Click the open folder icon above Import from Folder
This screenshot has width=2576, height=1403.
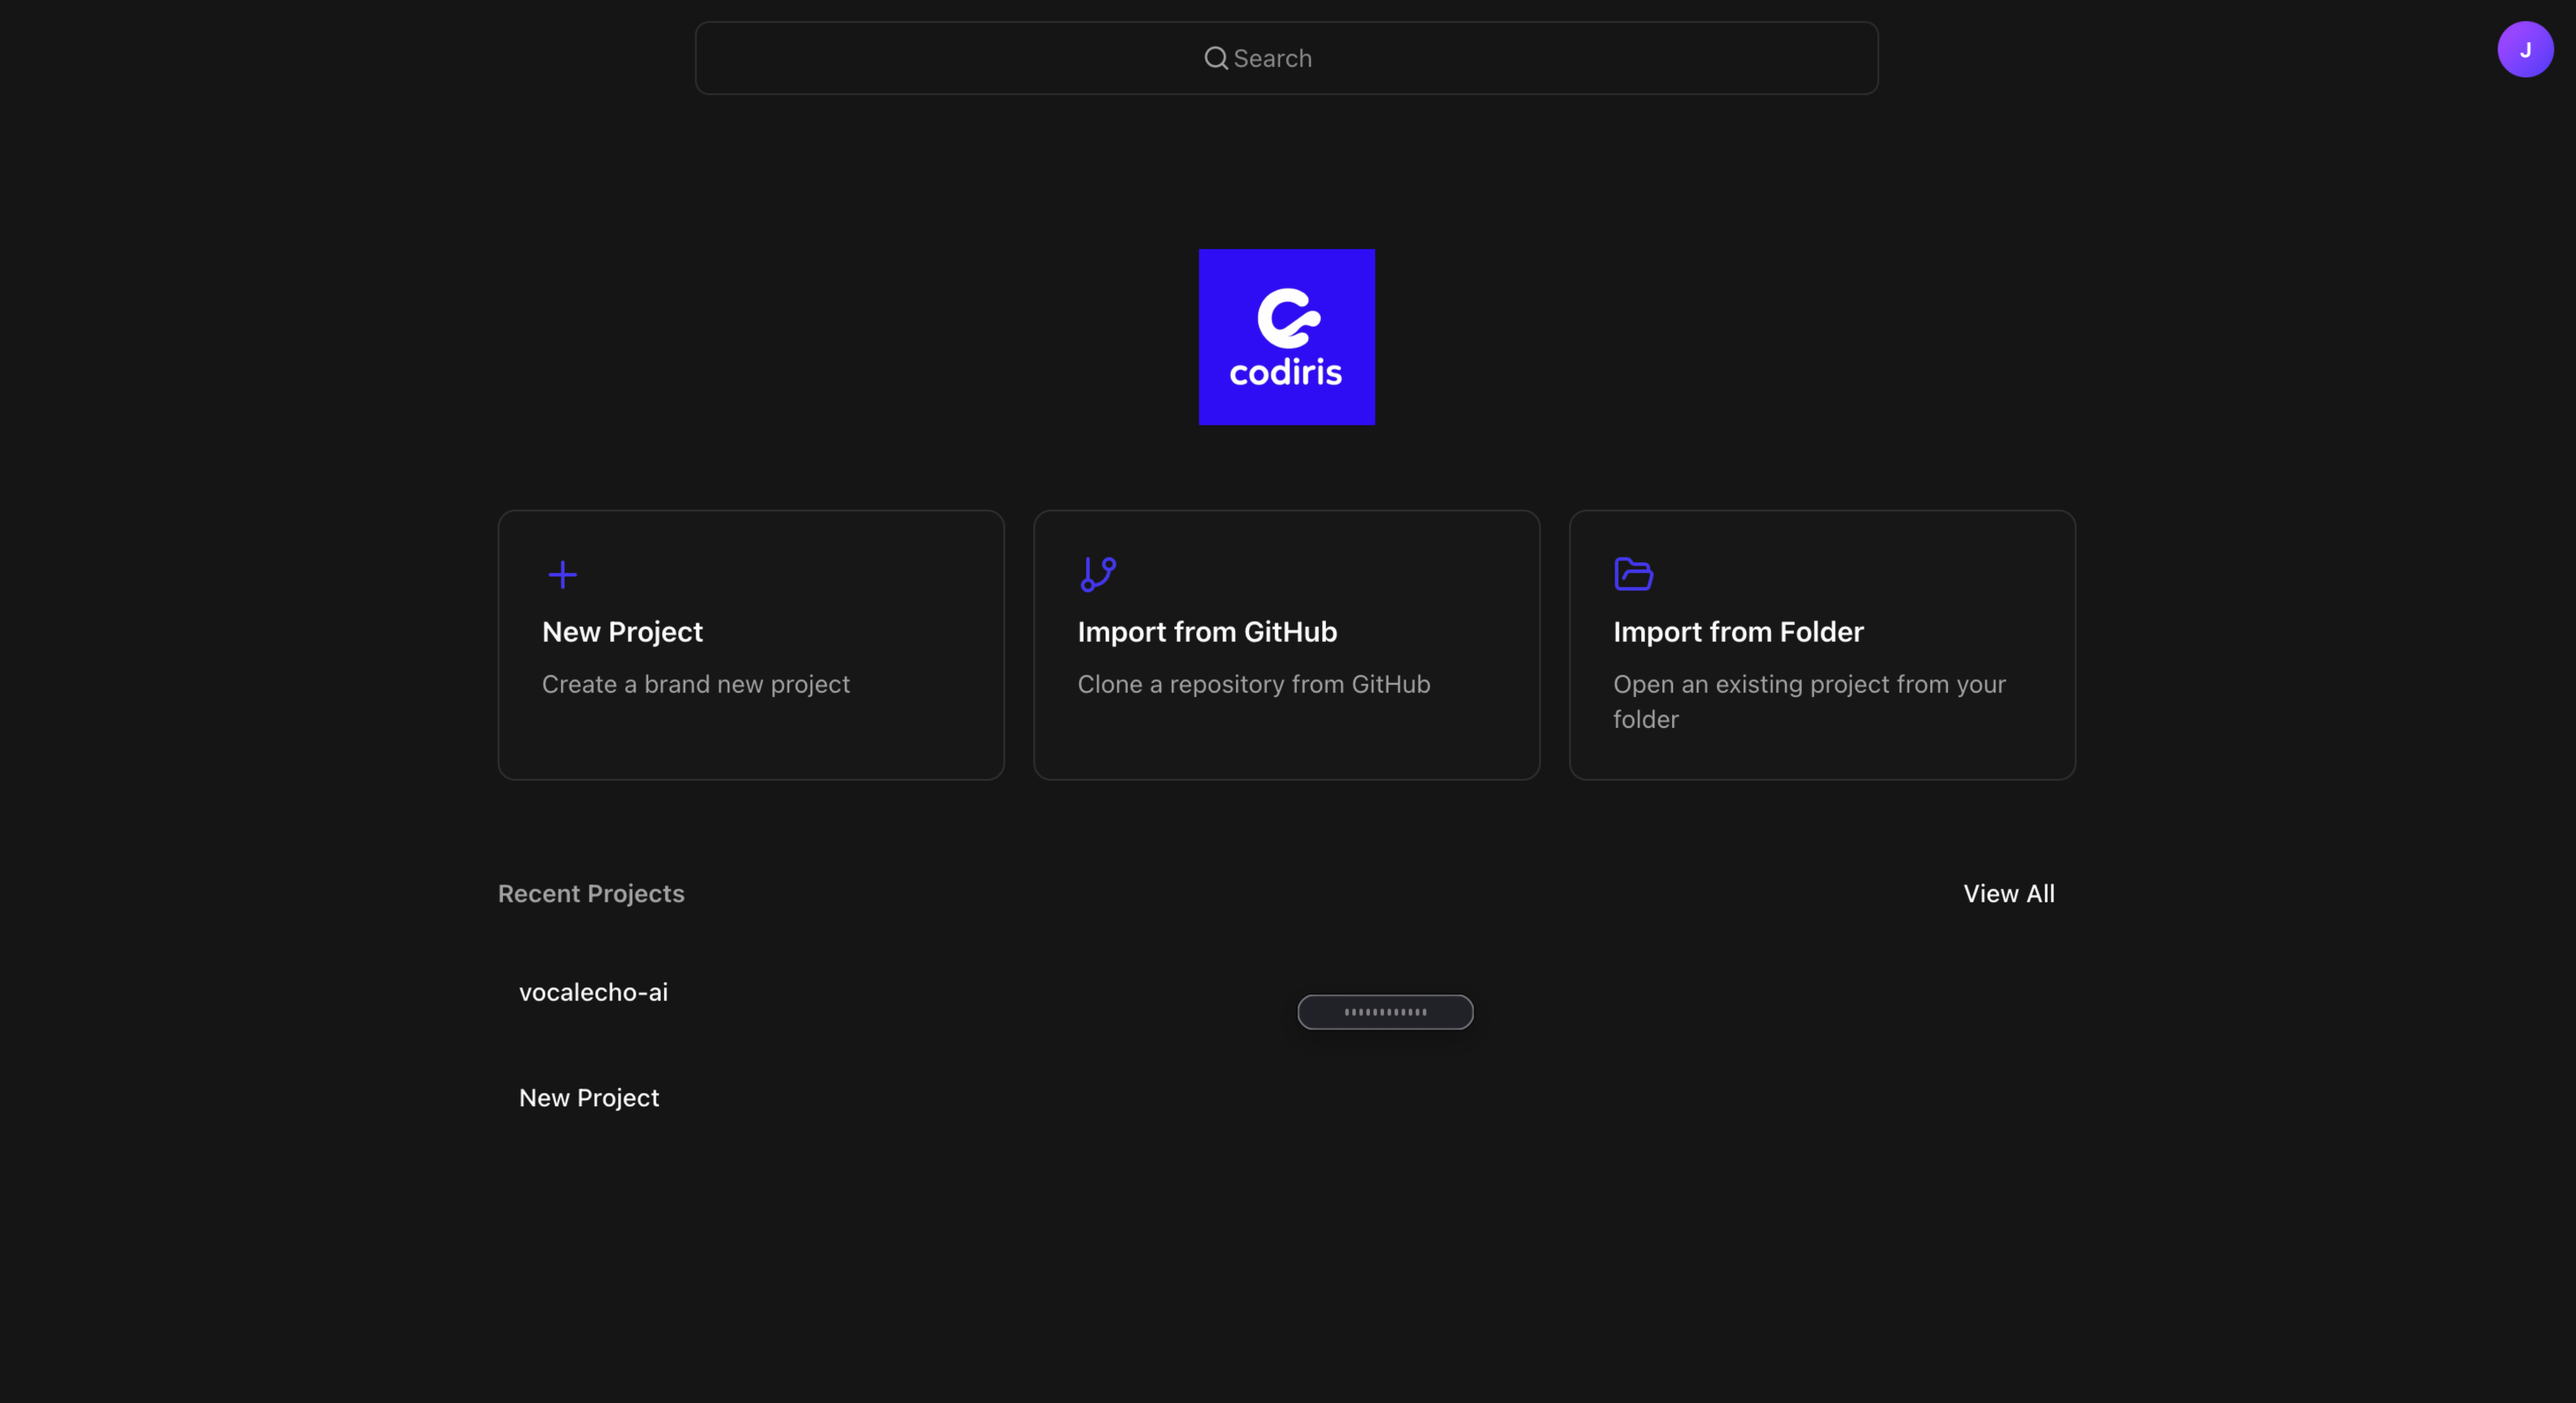tap(1633, 573)
